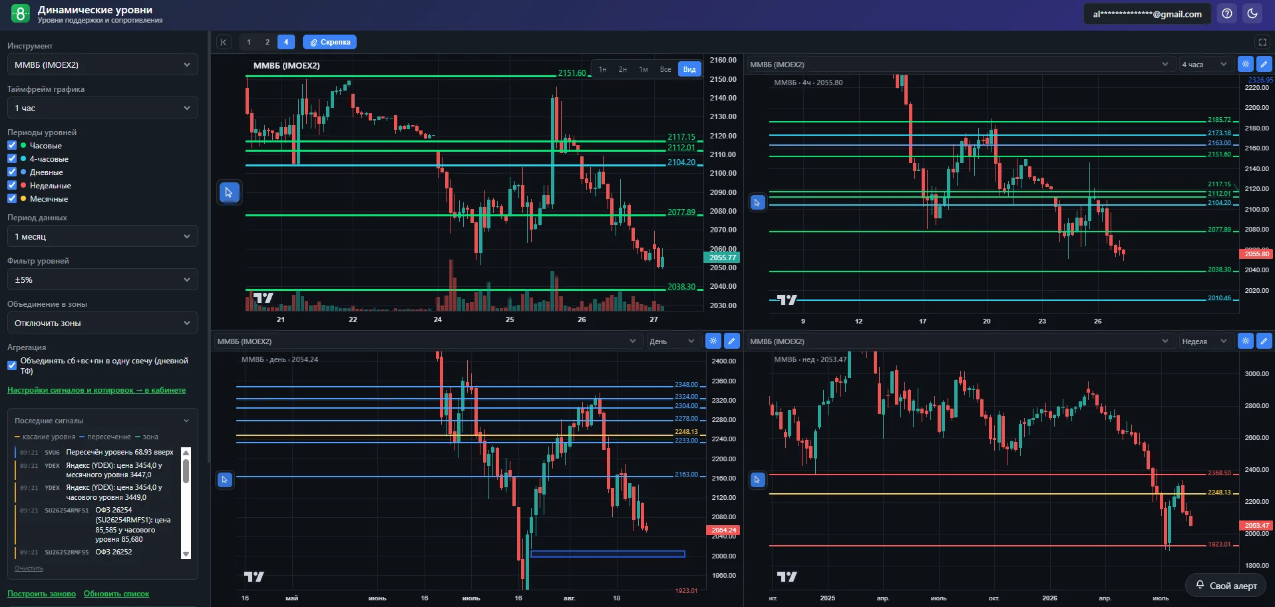
Task: Open settings gear on the 4-hour chart
Action: click(1245, 64)
